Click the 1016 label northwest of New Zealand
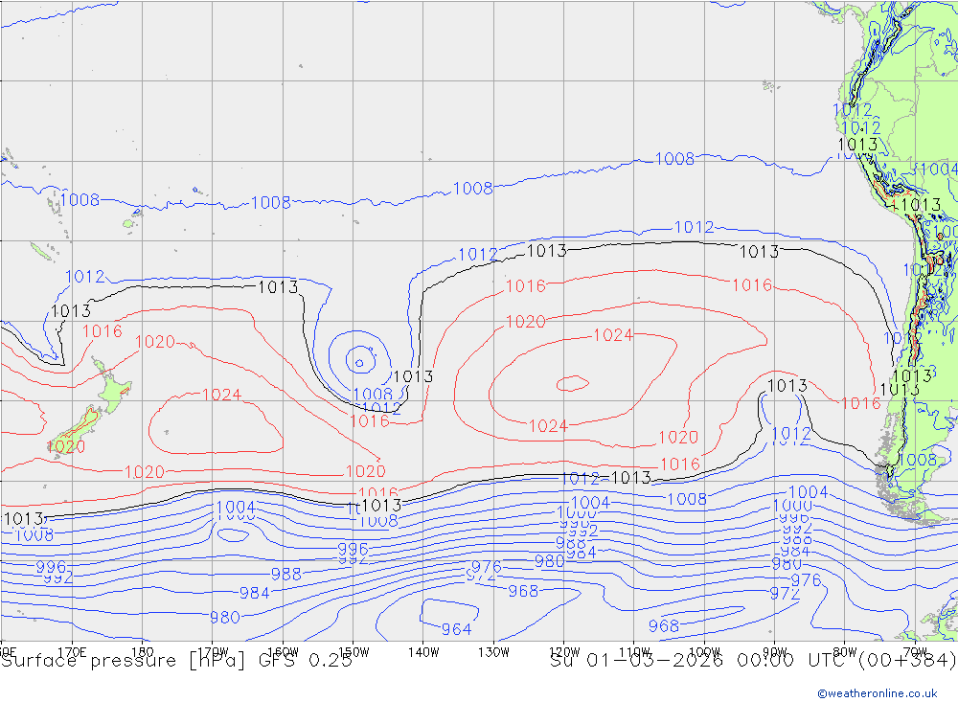Viewport: 958px width, 702px height. tap(103, 331)
